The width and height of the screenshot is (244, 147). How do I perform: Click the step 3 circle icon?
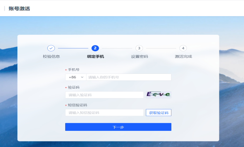click(x=139, y=48)
